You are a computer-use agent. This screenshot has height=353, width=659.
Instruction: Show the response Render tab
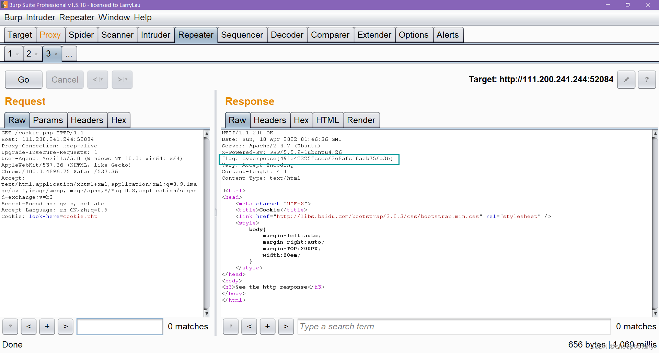point(361,120)
